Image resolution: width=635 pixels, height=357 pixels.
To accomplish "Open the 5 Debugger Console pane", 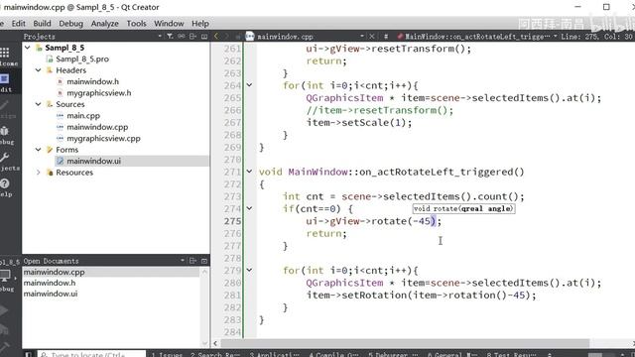I will (x=393, y=355).
